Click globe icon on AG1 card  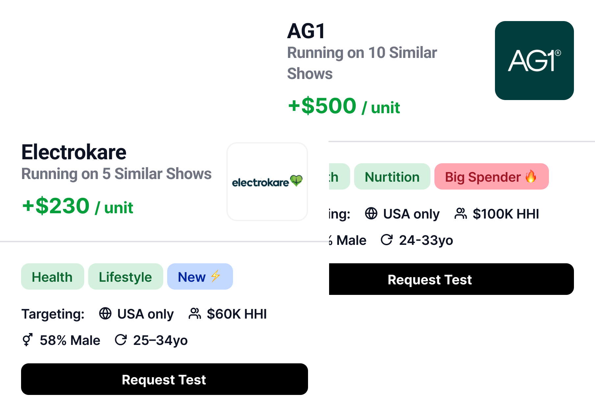371,214
